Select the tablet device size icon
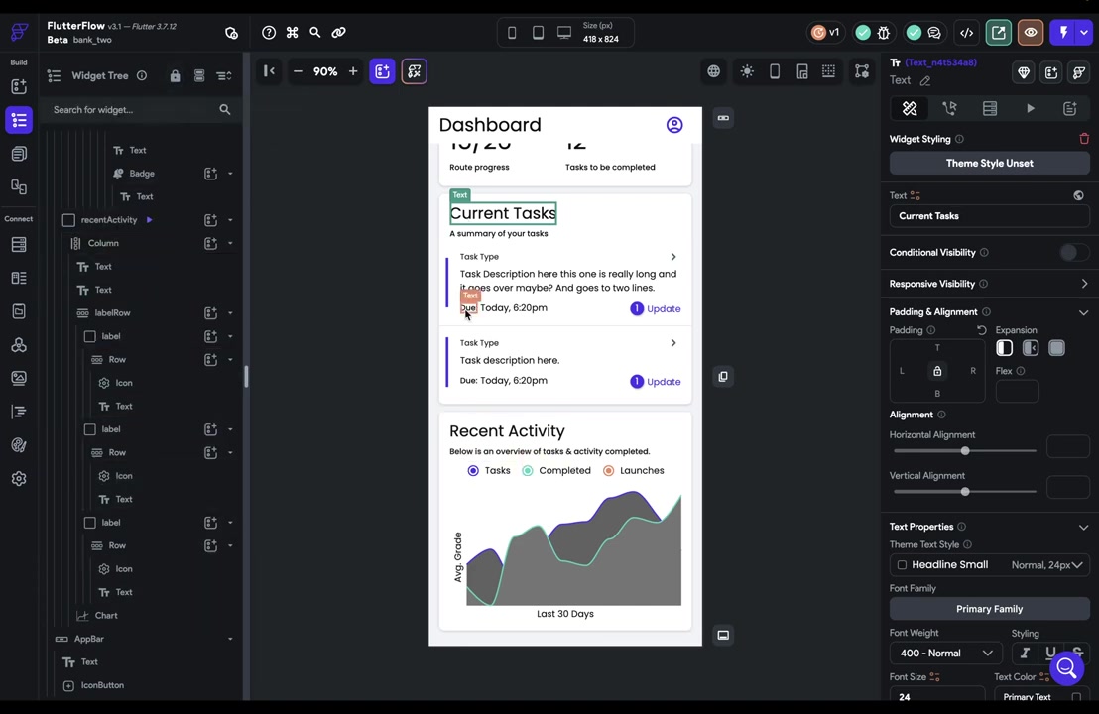The image size is (1099, 714). click(x=538, y=33)
